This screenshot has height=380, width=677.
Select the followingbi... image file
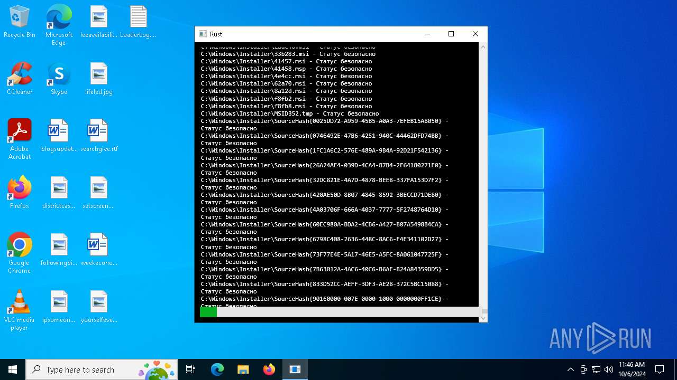[x=59, y=250]
